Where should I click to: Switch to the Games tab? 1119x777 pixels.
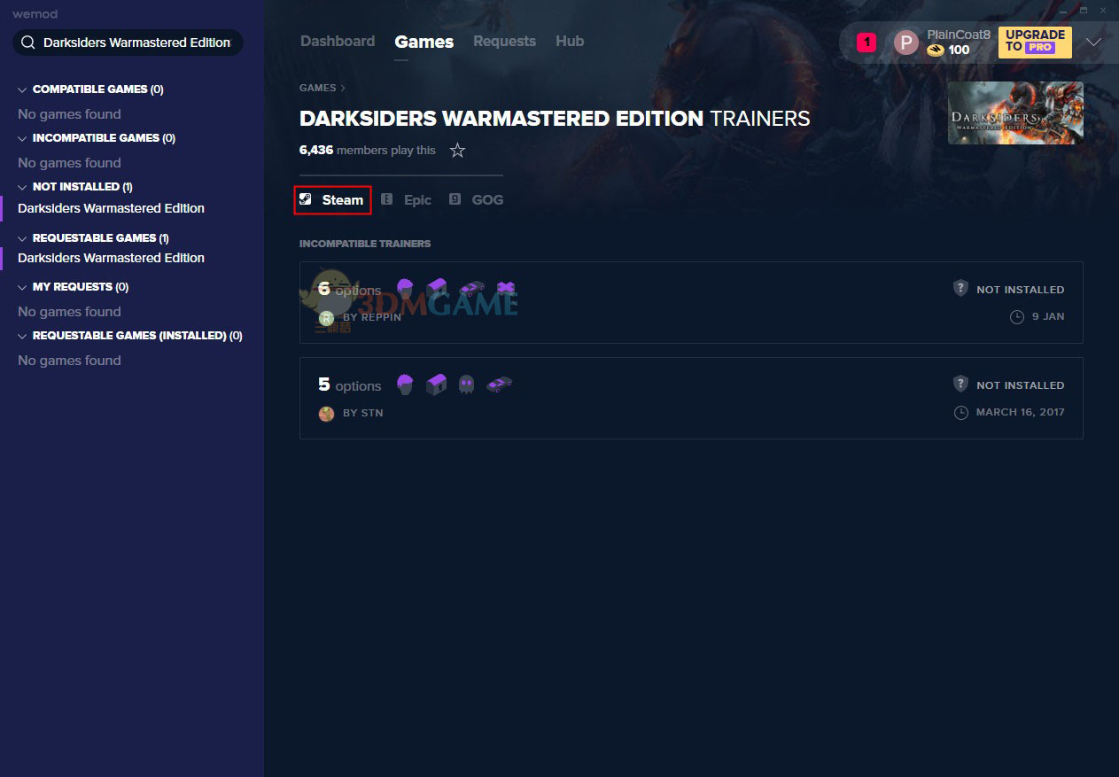(424, 42)
